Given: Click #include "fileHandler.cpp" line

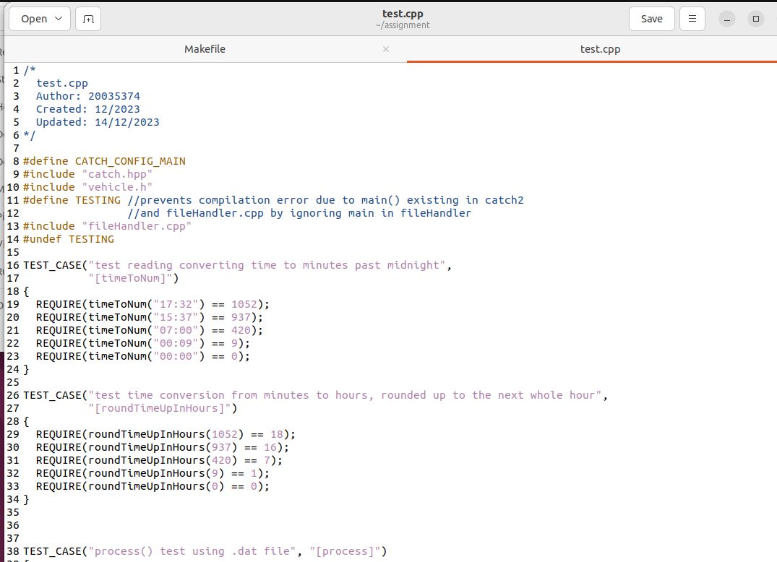Looking at the screenshot, I should 107,226.
